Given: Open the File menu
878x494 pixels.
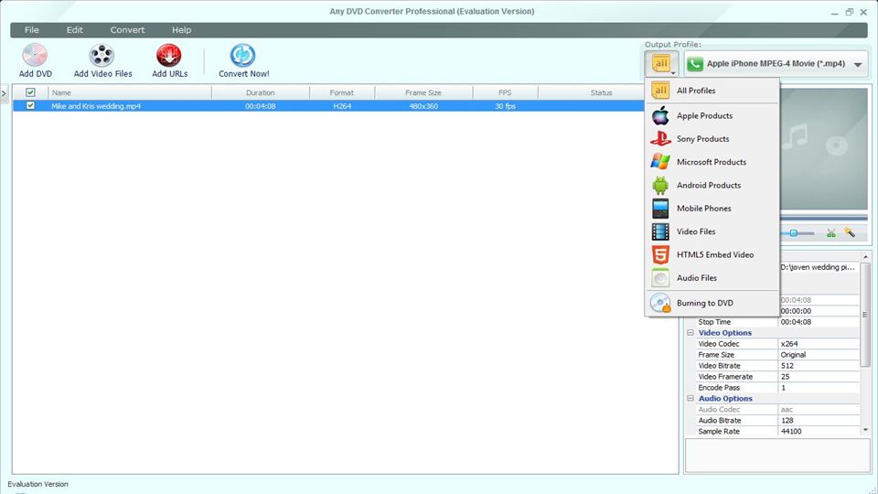Looking at the screenshot, I should click(x=32, y=30).
